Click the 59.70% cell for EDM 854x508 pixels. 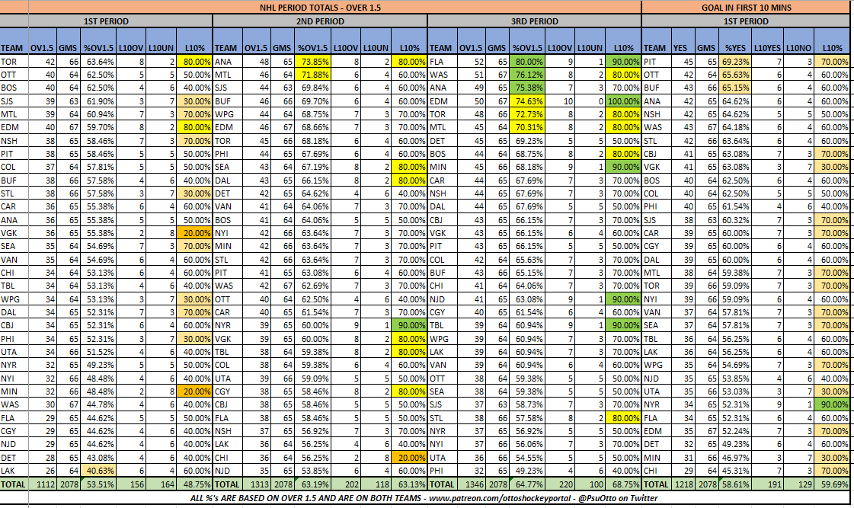(98, 127)
